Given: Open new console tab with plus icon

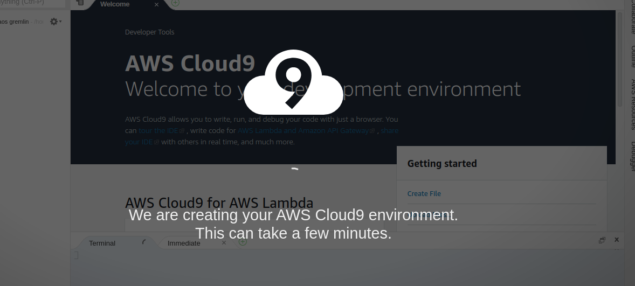Looking at the screenshot, I should [x=243, y=242].
